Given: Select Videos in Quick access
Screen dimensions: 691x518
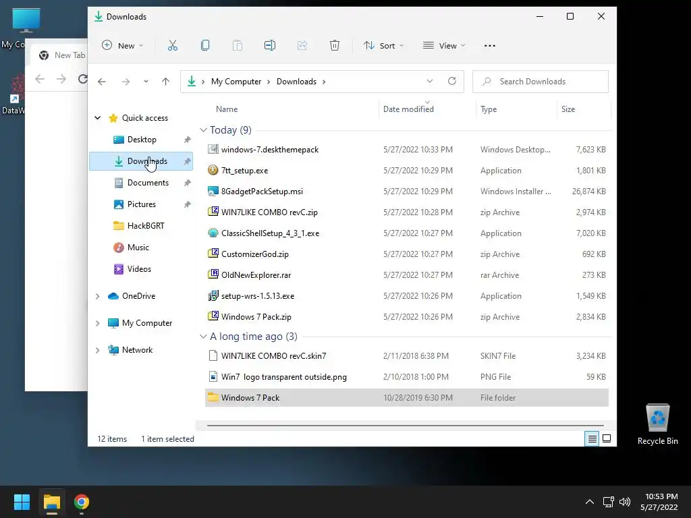Looking at the screenshot, I should click(141, 268).
